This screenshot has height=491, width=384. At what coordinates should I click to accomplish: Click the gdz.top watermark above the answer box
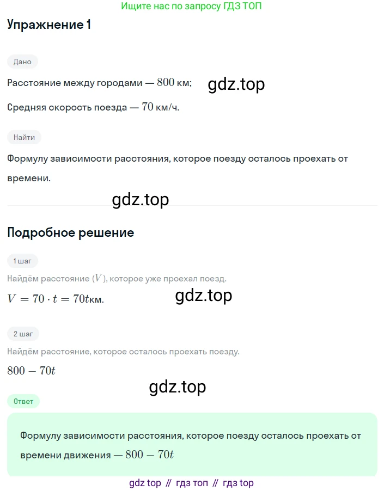click(x=178, y=387)
